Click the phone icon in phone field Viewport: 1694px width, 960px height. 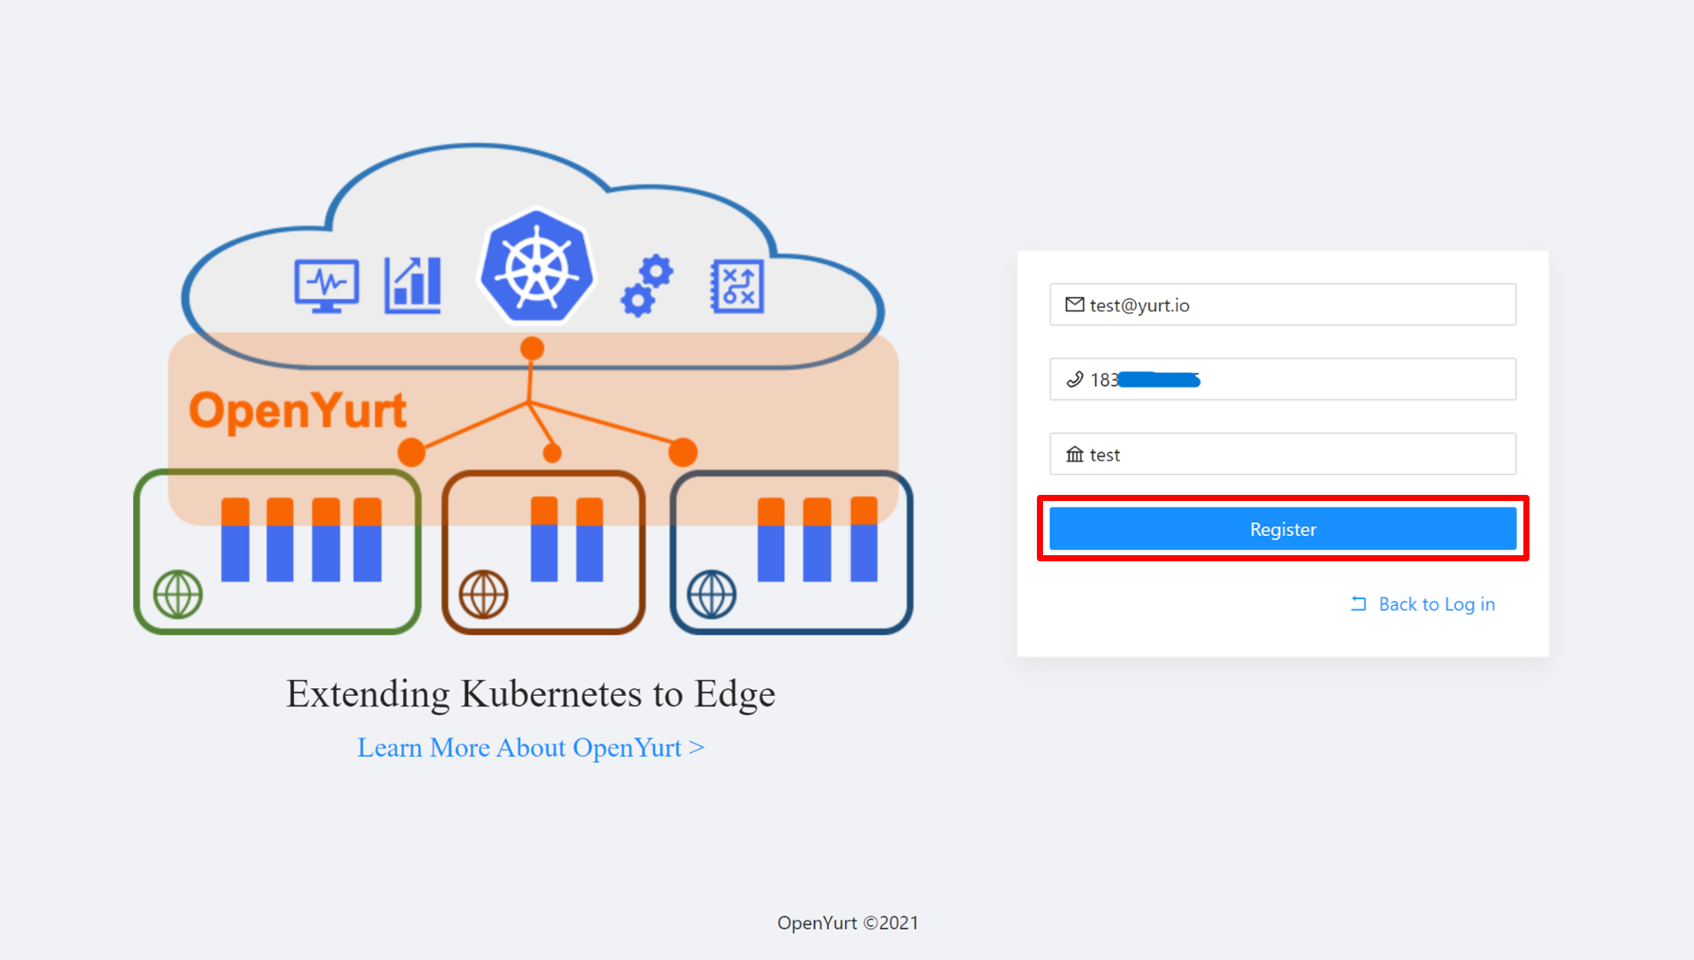tap(1074, 379)
